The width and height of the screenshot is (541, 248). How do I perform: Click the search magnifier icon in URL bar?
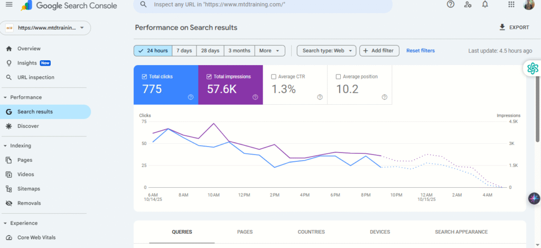click(x=144, y=4)
